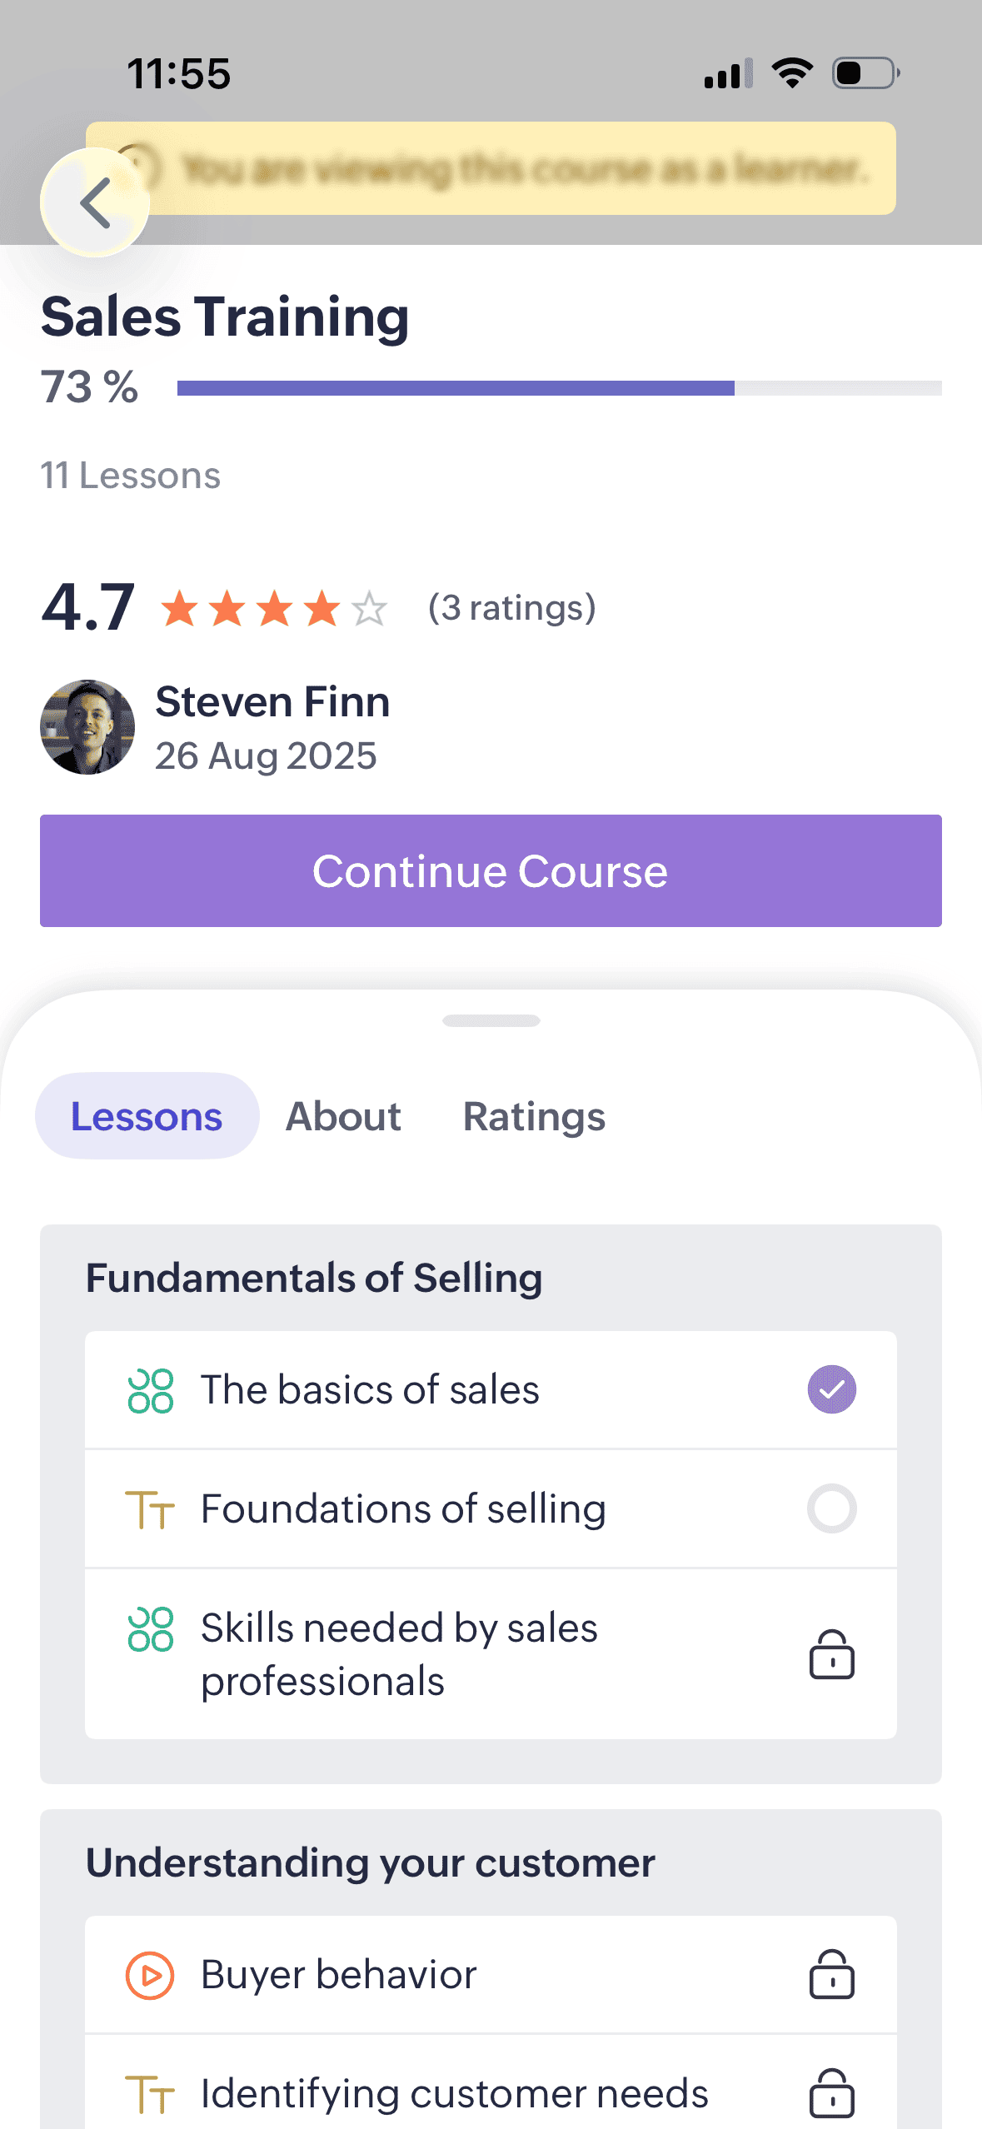The width and height of the screenshot is (982, 2129).
Task: Open the (3 ratings) link
Action: [x=512, y=608]
